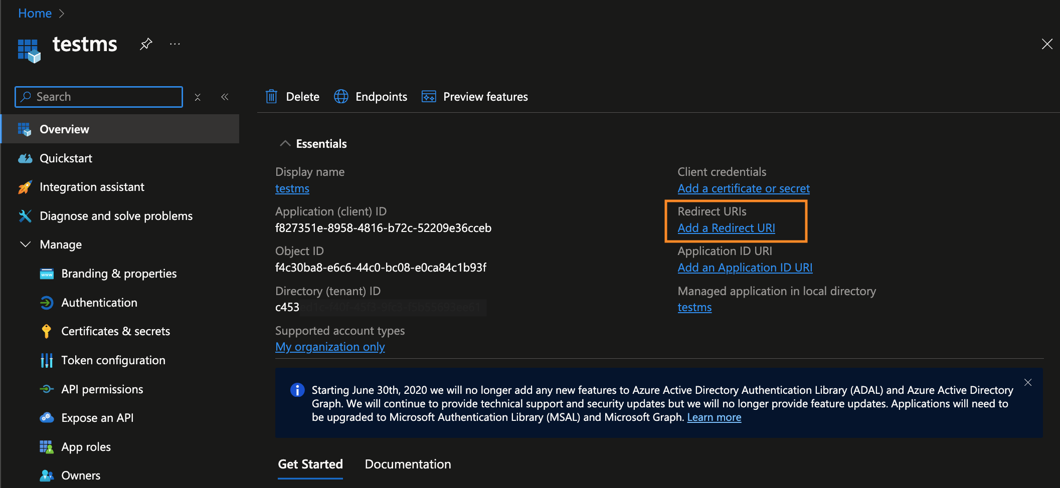This screenshot has height=488, width=1060.
Task: Click the Preview features icon
Action: click(429, 96)
